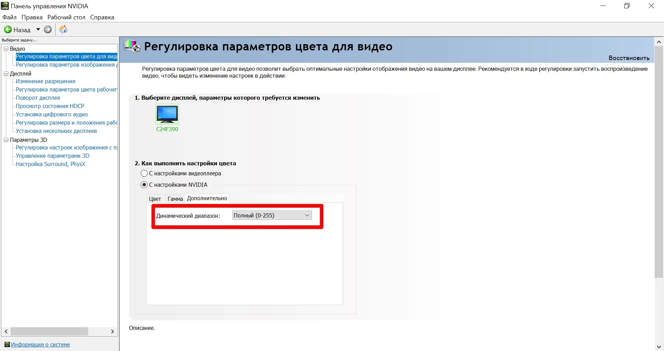Click main panel scroll down arrow
This screenshot has height=351, width=664.
tap(659, 347)
